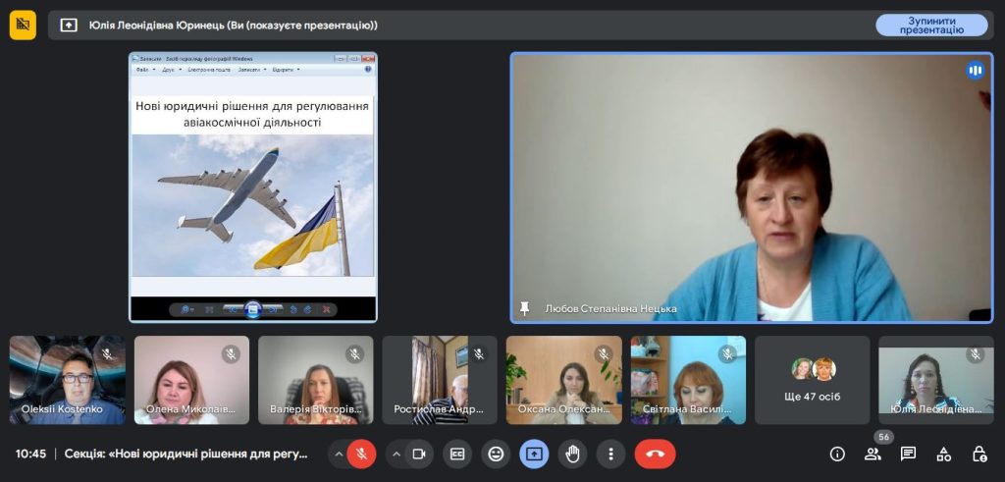Expand video settings arrow beside camera
The image size is (1005, 482).
[397, 454]
